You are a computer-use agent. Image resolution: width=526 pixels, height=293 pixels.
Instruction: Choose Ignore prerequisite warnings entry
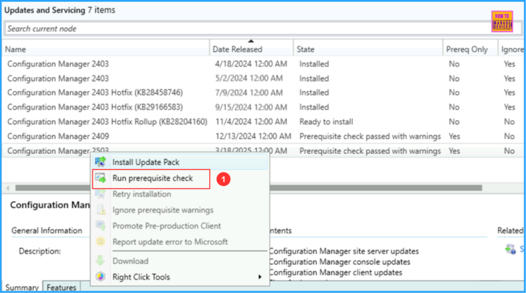click(180, 210)
